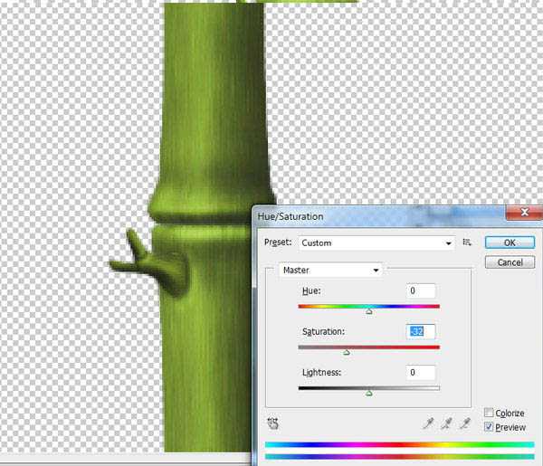Confirm changes with the OK button
The image size is (543, 466).
(x=510, y=243)
